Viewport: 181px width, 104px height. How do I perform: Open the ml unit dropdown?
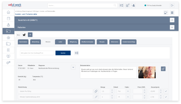(128, 97)
